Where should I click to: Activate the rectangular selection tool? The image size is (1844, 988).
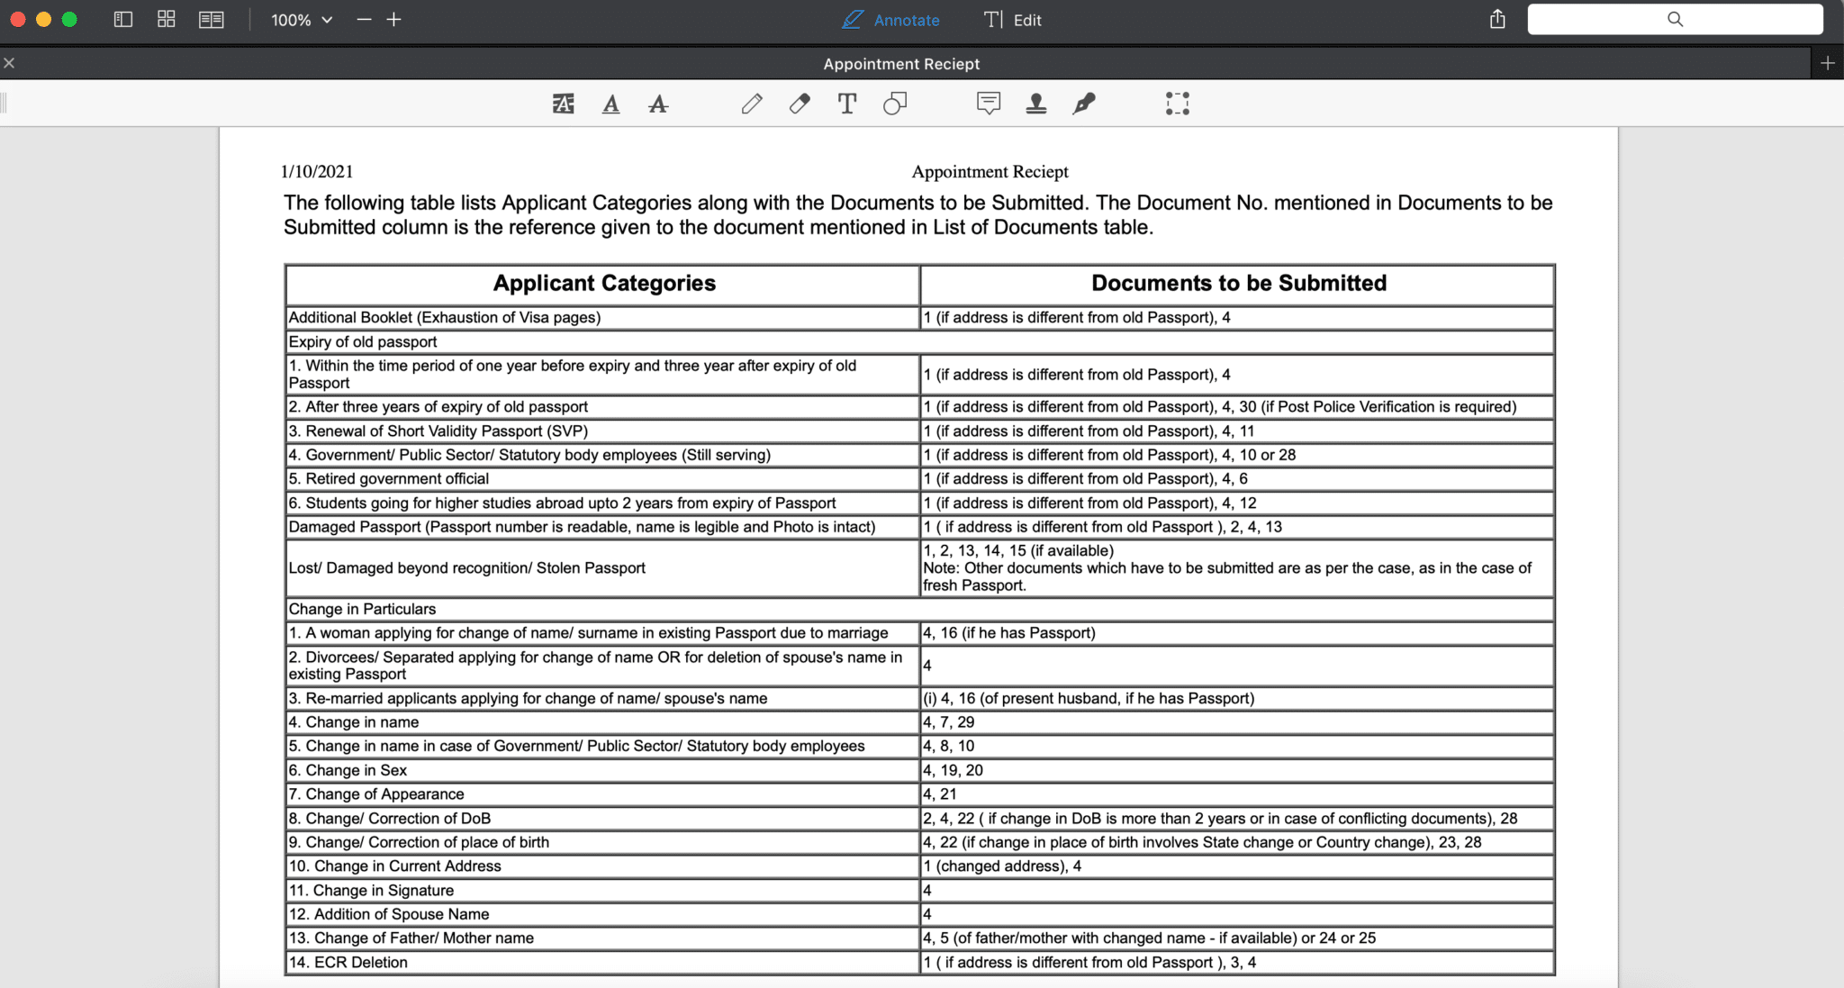(1177, 104)
